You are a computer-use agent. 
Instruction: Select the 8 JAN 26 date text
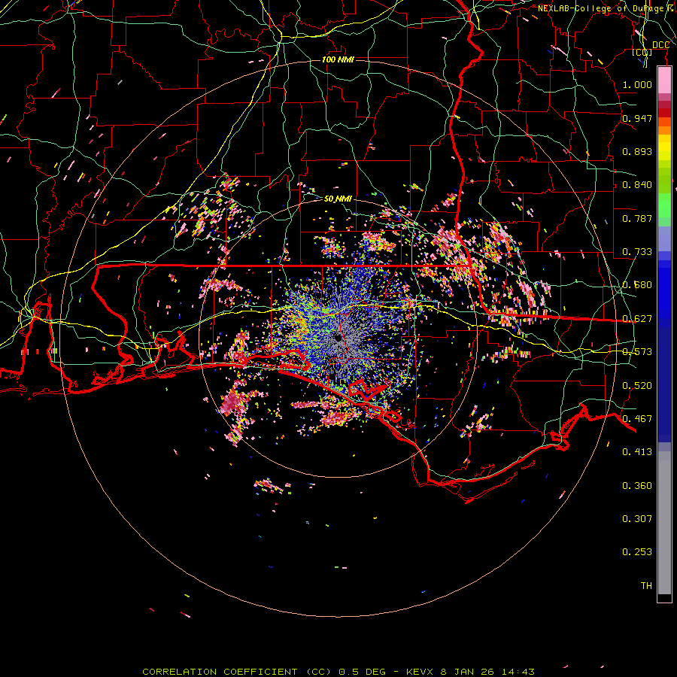[x=467, y=672]
